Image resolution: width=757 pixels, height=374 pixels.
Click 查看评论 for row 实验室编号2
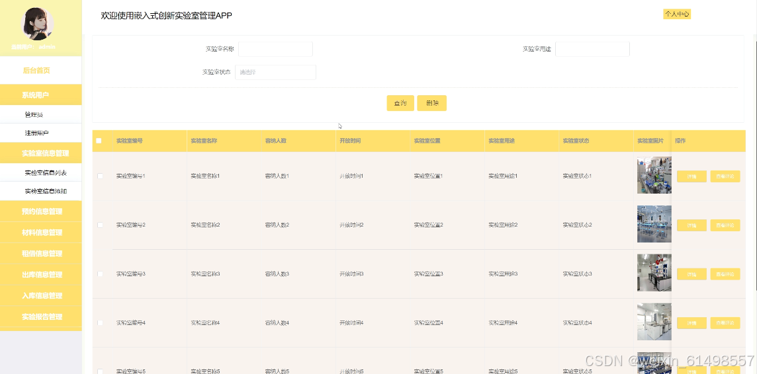(725, 225)
